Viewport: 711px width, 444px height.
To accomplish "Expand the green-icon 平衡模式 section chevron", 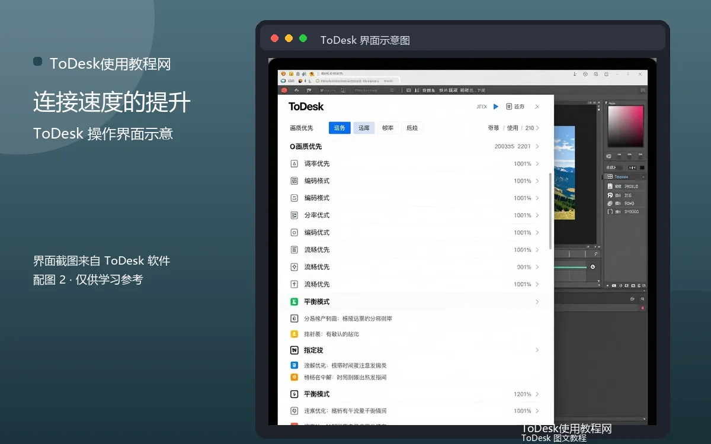I will click(x=537, y=302).
